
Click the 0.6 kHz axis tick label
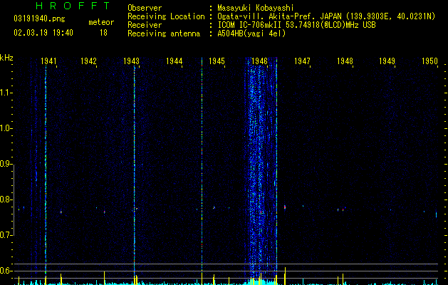tap(6, 271)
